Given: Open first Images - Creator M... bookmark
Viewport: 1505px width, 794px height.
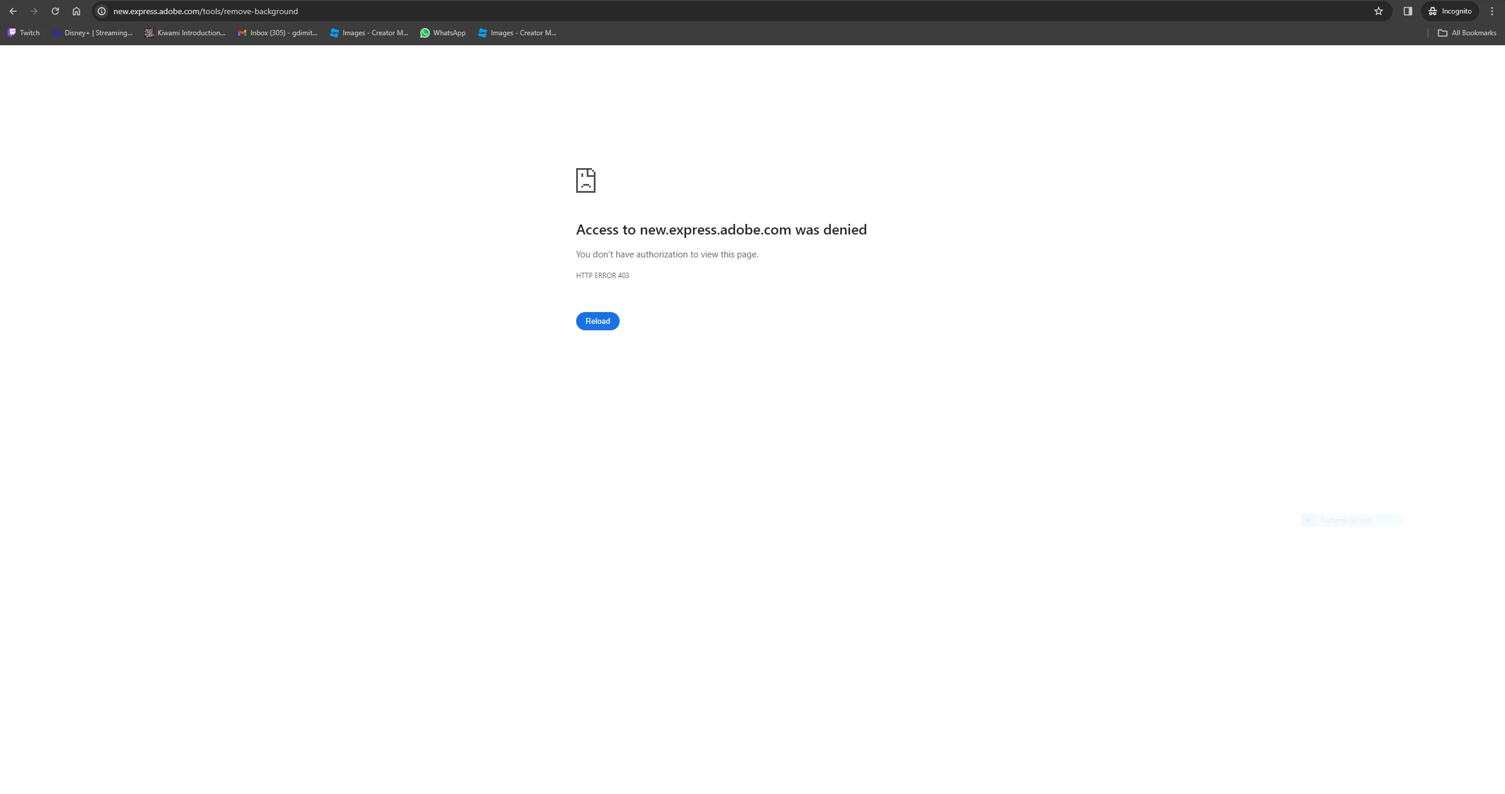Looking at the screenshot, I should tap(369, 33).
